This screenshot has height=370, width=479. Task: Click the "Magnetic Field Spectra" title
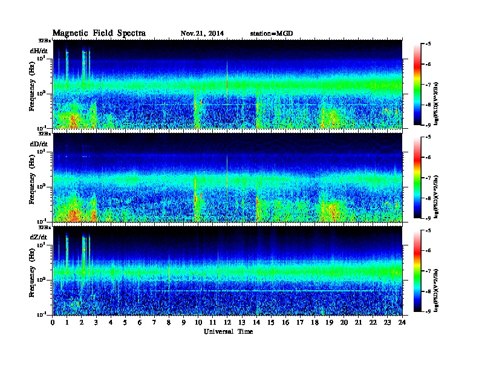(x=99, y=33)
